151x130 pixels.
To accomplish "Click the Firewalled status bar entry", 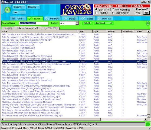I will pyautogui.click(x=17, y=128).
